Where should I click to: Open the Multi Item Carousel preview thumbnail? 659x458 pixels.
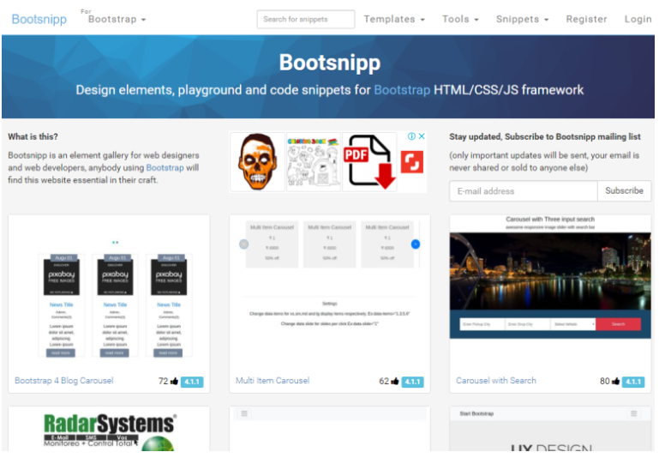pos(329,292)
